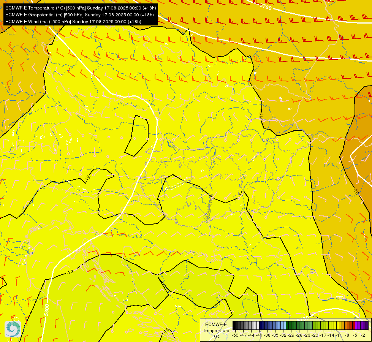372x342 pixels.
Task: Click the -8 legend tick label
Action: click(x=347, y=336)
